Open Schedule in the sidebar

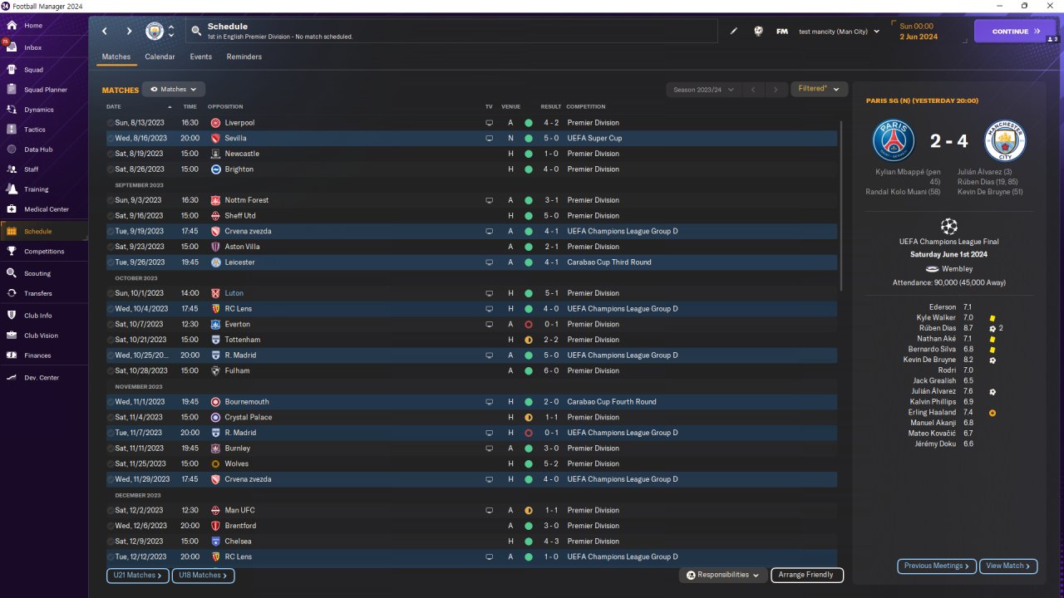[44, 231]
